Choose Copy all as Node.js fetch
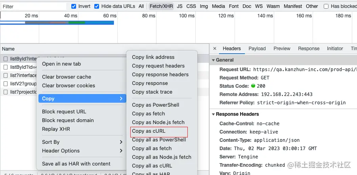 click(x=162, y=157)
